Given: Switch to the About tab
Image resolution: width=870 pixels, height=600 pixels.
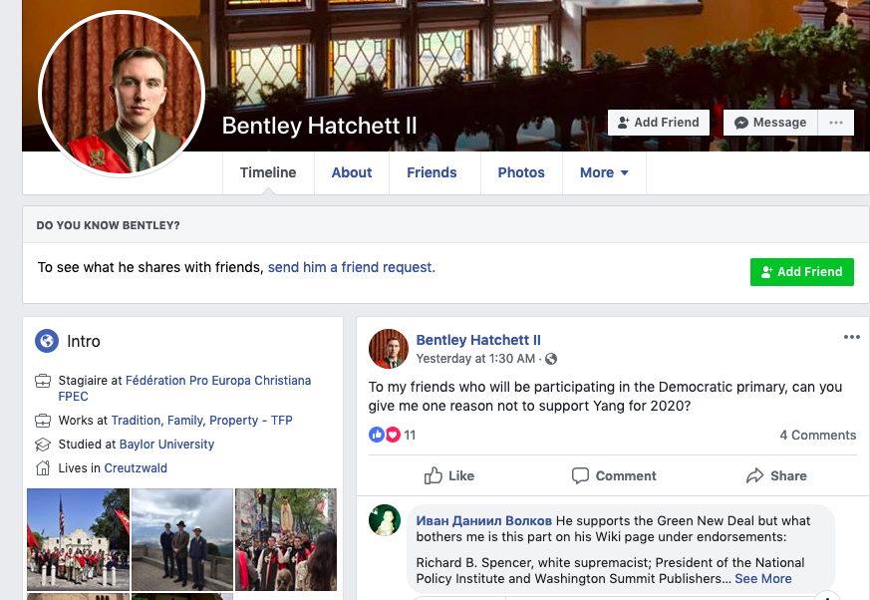Looking at the screenshot, I should pyautogui.click(x=352, y=172).
